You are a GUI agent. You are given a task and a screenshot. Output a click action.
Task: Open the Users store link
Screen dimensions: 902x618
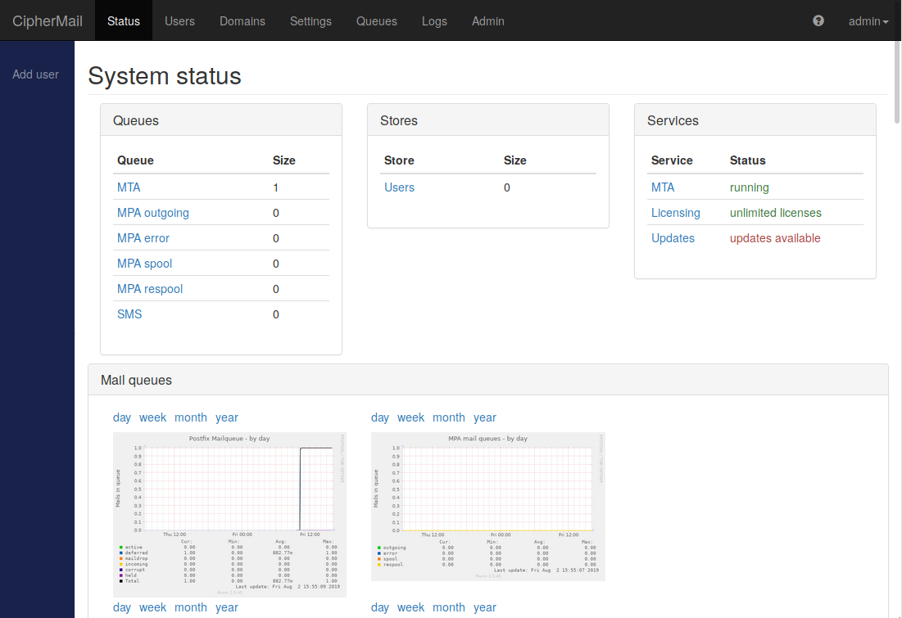coord(399,187)
